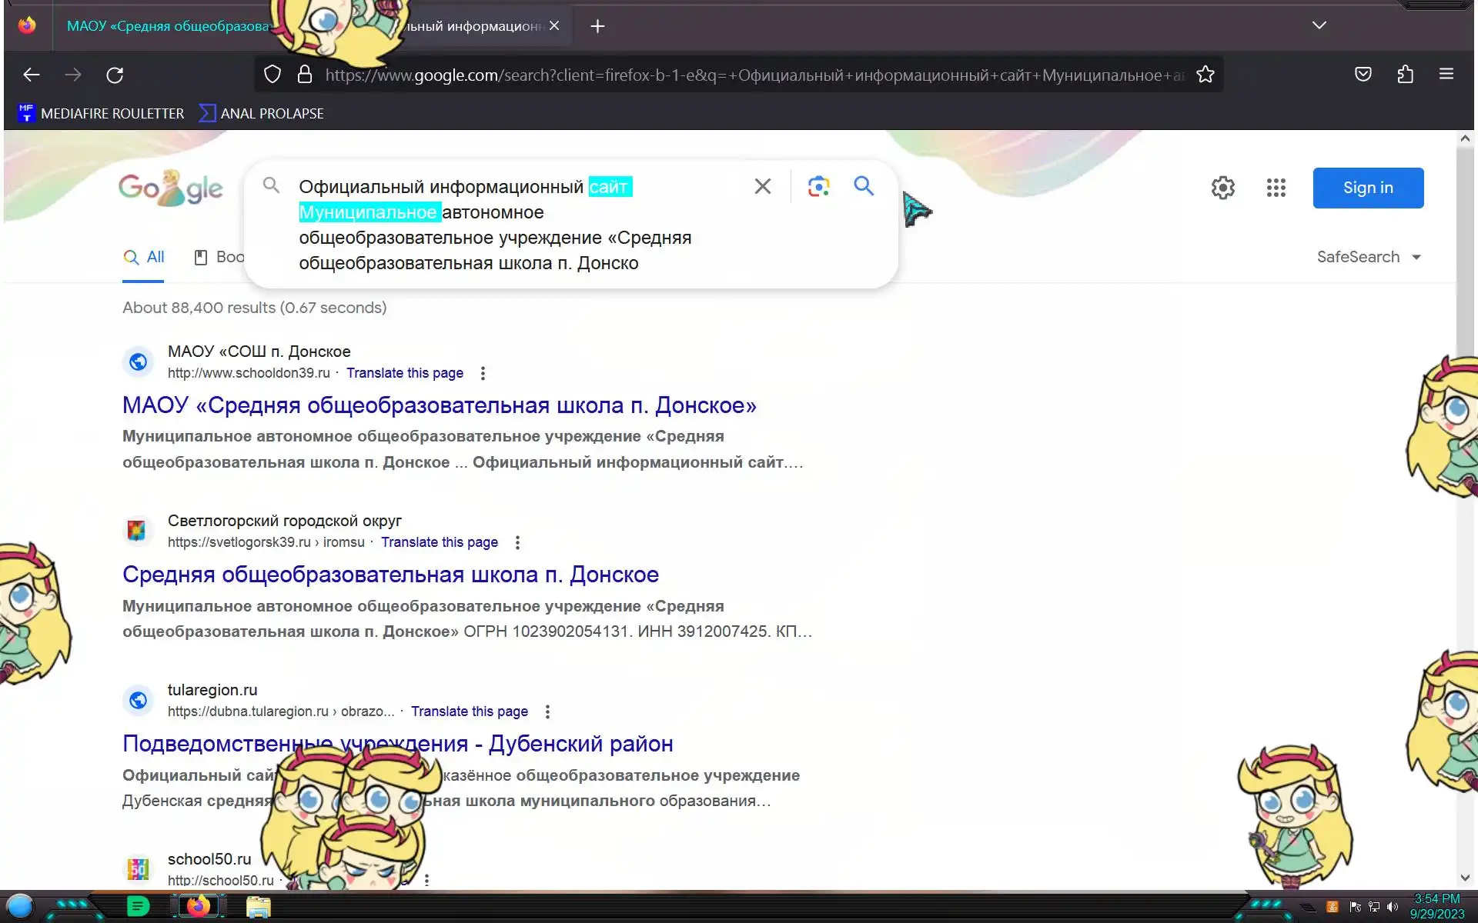Open Google search by image lens icon
The image size is (1478, 923).
[x=818, y=186]
